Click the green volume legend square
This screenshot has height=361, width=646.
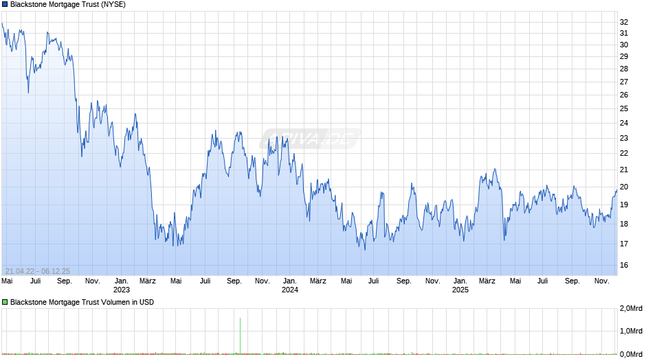[x=5, y=302]
